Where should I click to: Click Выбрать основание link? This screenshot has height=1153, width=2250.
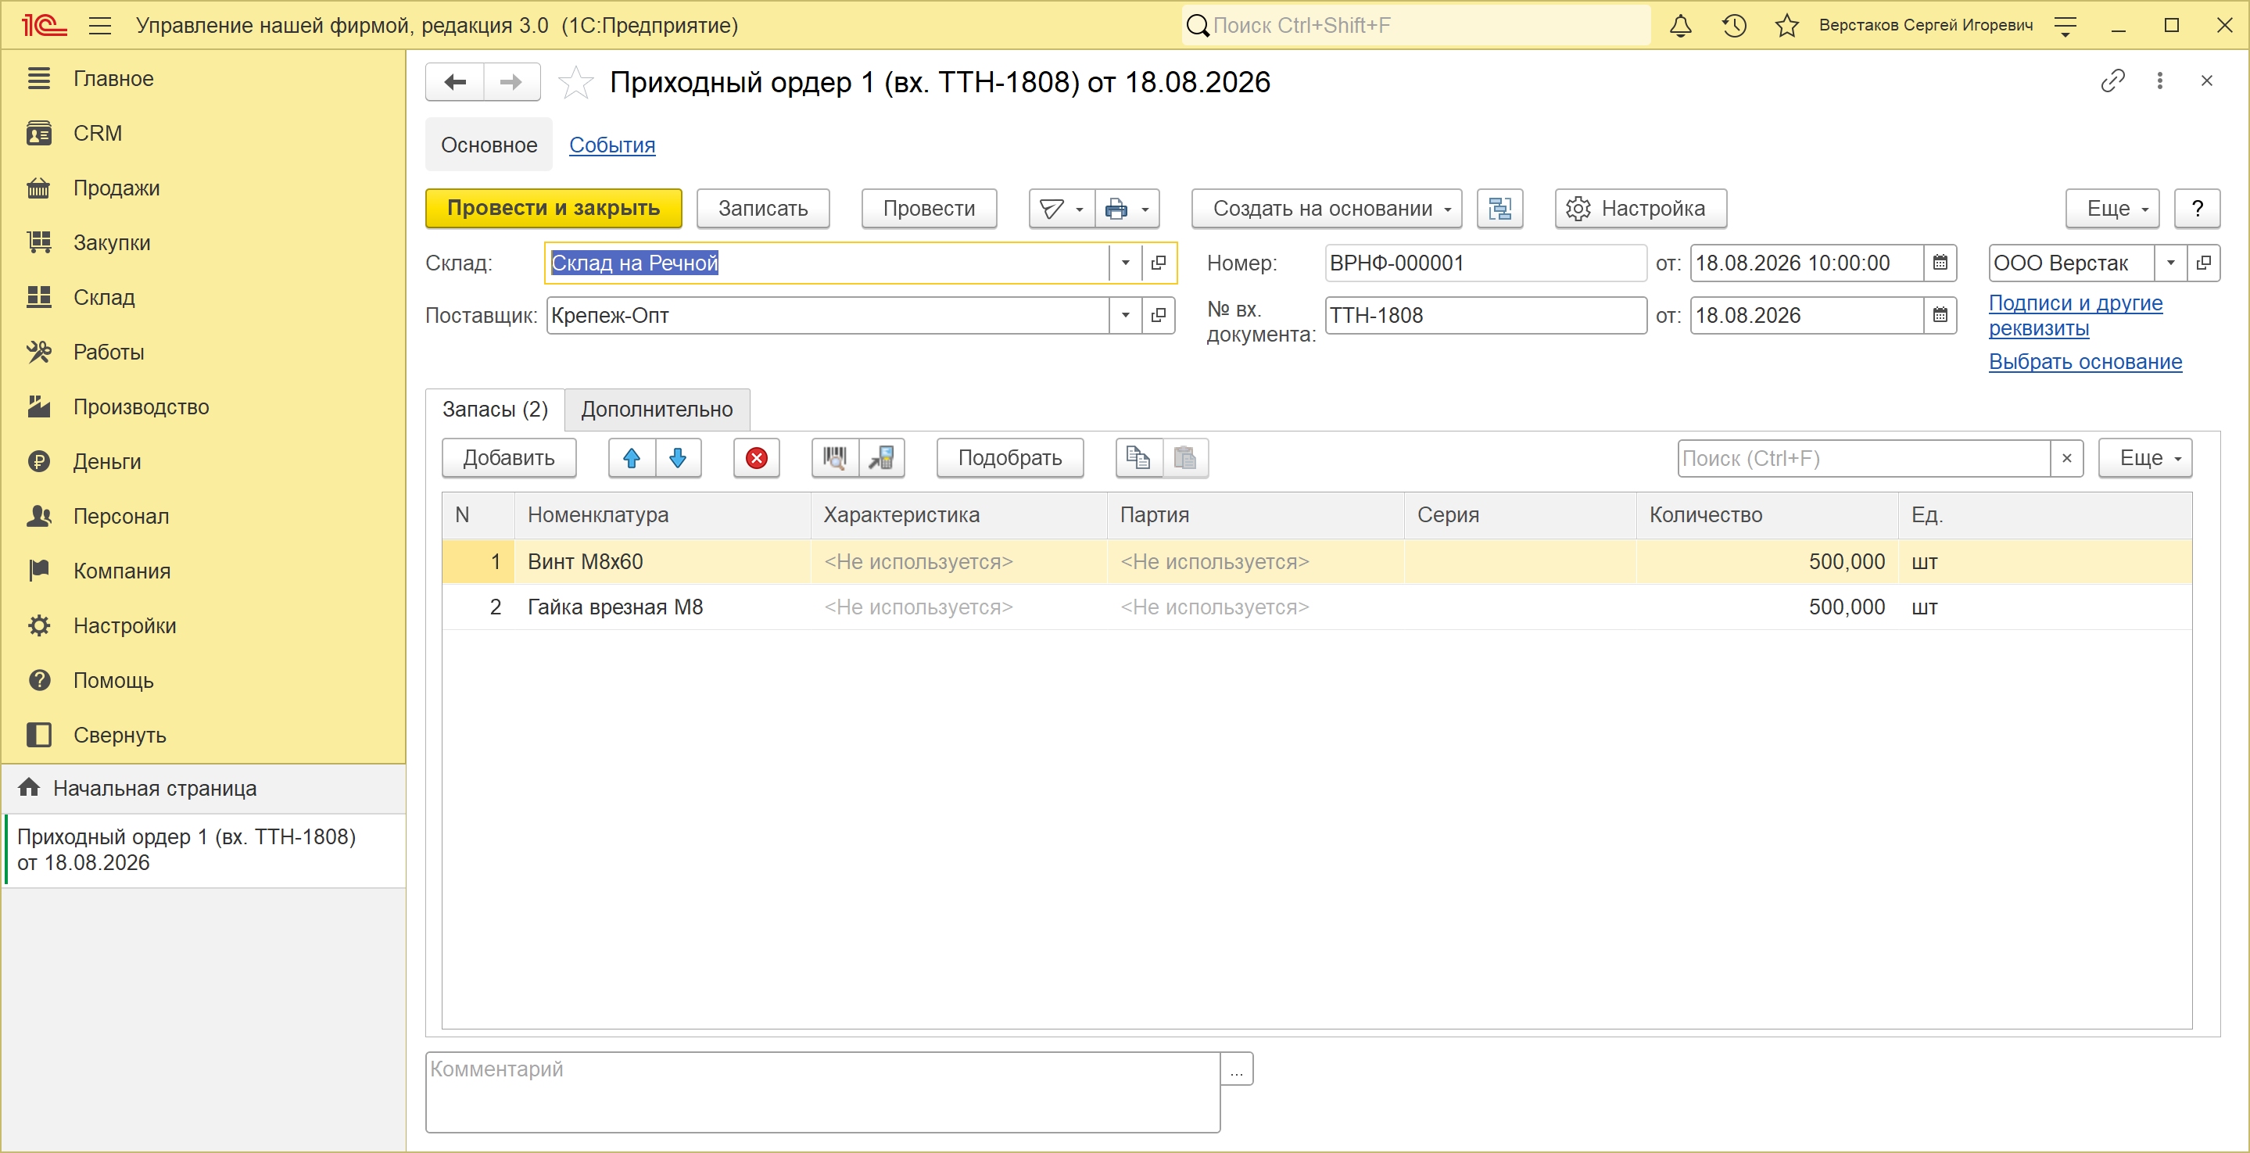(2085, 362)
